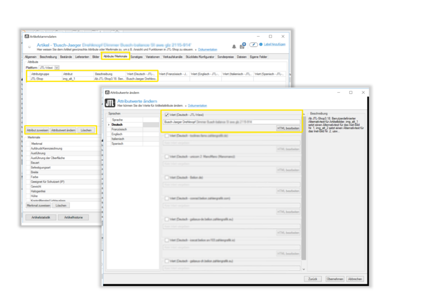Click the Übernehmen button
422x298 pixels.
334,279
